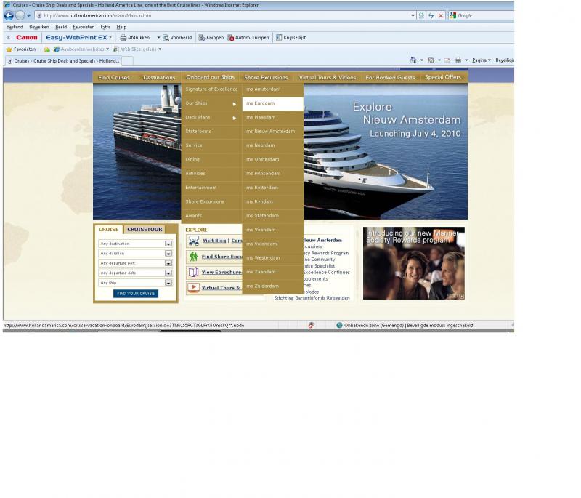Select ms Eurodam from ship list
Image resolution: width=581 pixels, height=498 pixels.
pyautogui.click(x=273, y=103)
